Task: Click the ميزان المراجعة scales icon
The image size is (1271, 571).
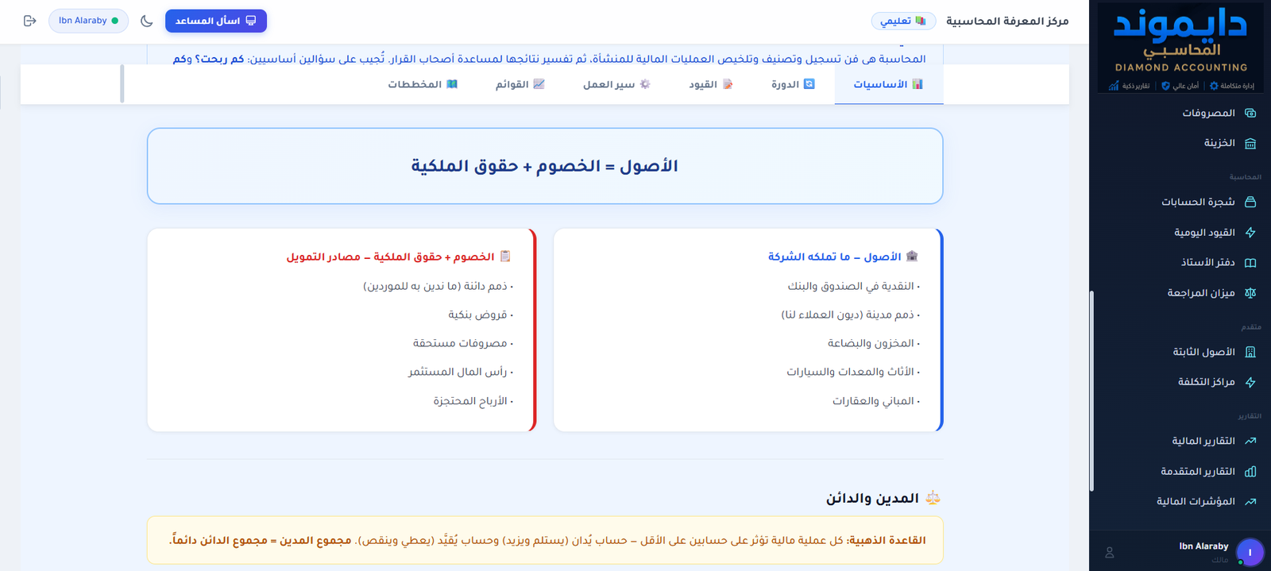Action: (1250, 292)
